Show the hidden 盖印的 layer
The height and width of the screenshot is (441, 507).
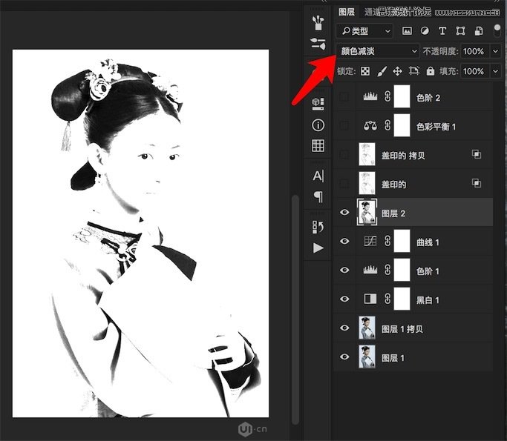pyautogui.click(x=344, y=183)
